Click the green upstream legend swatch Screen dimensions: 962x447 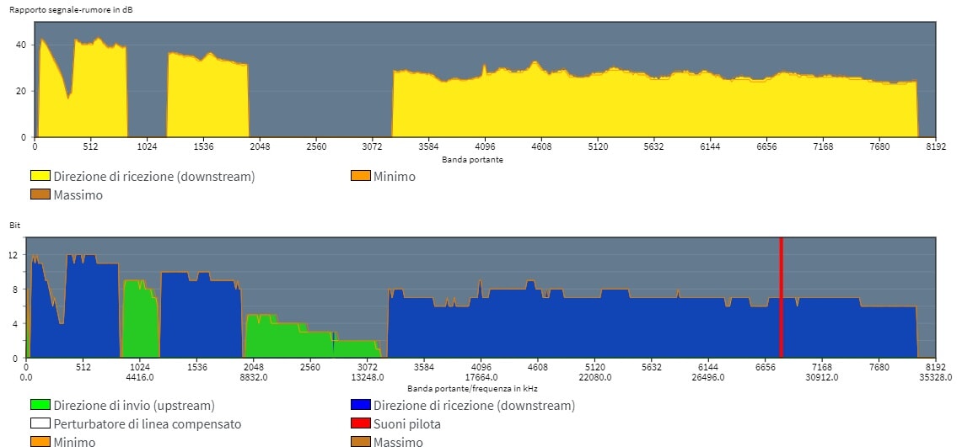tap(40, 406)
